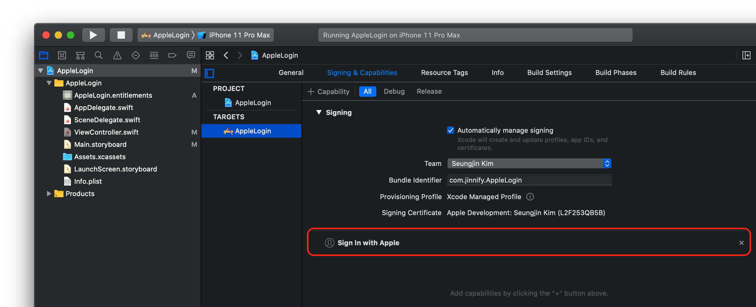Open the Project navigator folder icon
Image resolution: width=756 pixels, height=307 pixels.
(44, 55)
